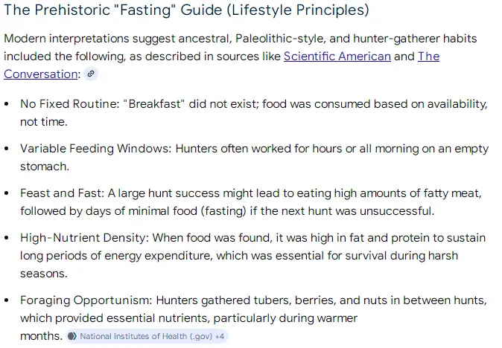Click the "Variable Feeding Windows" bullet label

[x=96, y=149]
